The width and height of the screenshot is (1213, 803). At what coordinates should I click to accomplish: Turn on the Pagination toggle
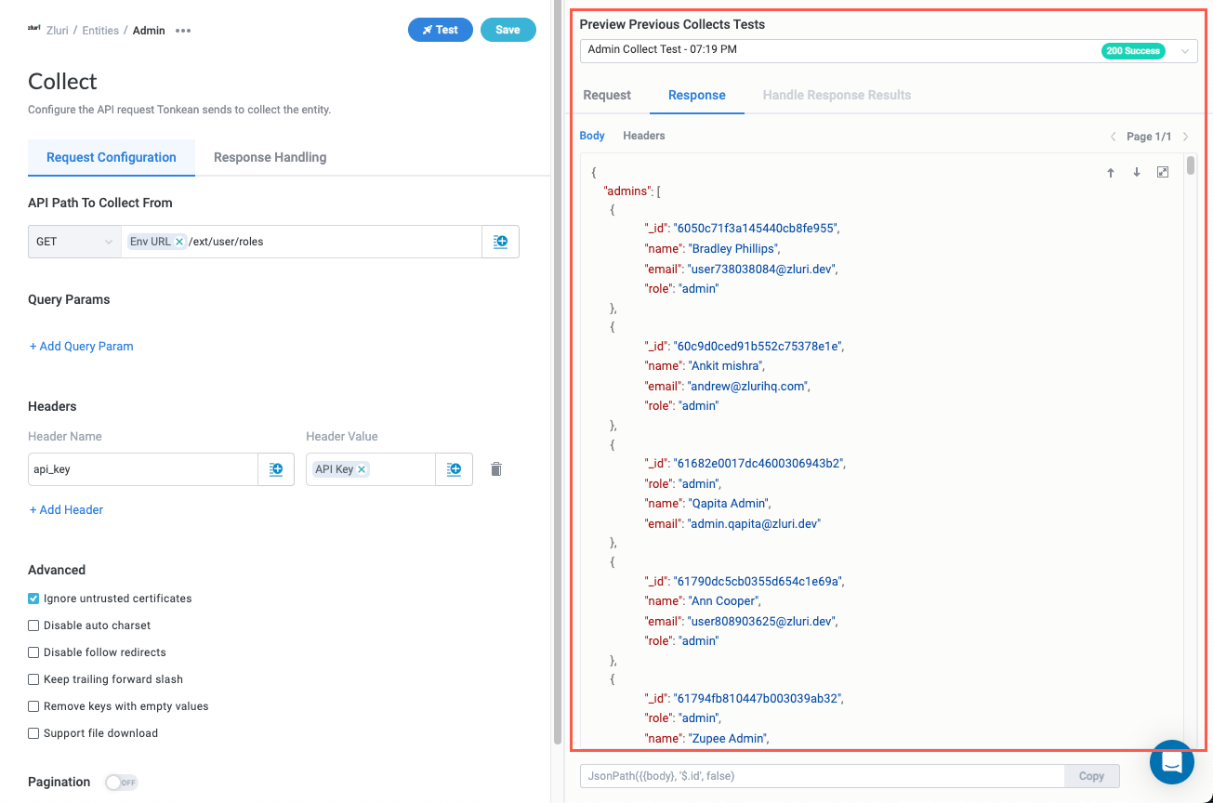point(121,783)
